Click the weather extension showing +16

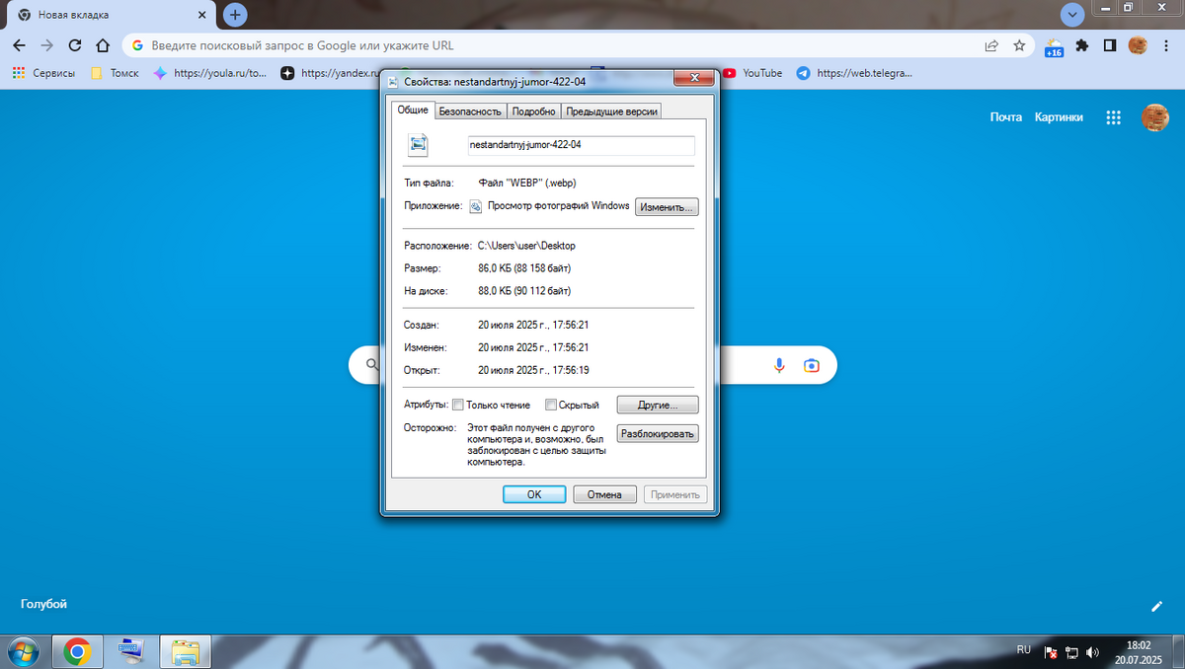(x=1054, y=46)
